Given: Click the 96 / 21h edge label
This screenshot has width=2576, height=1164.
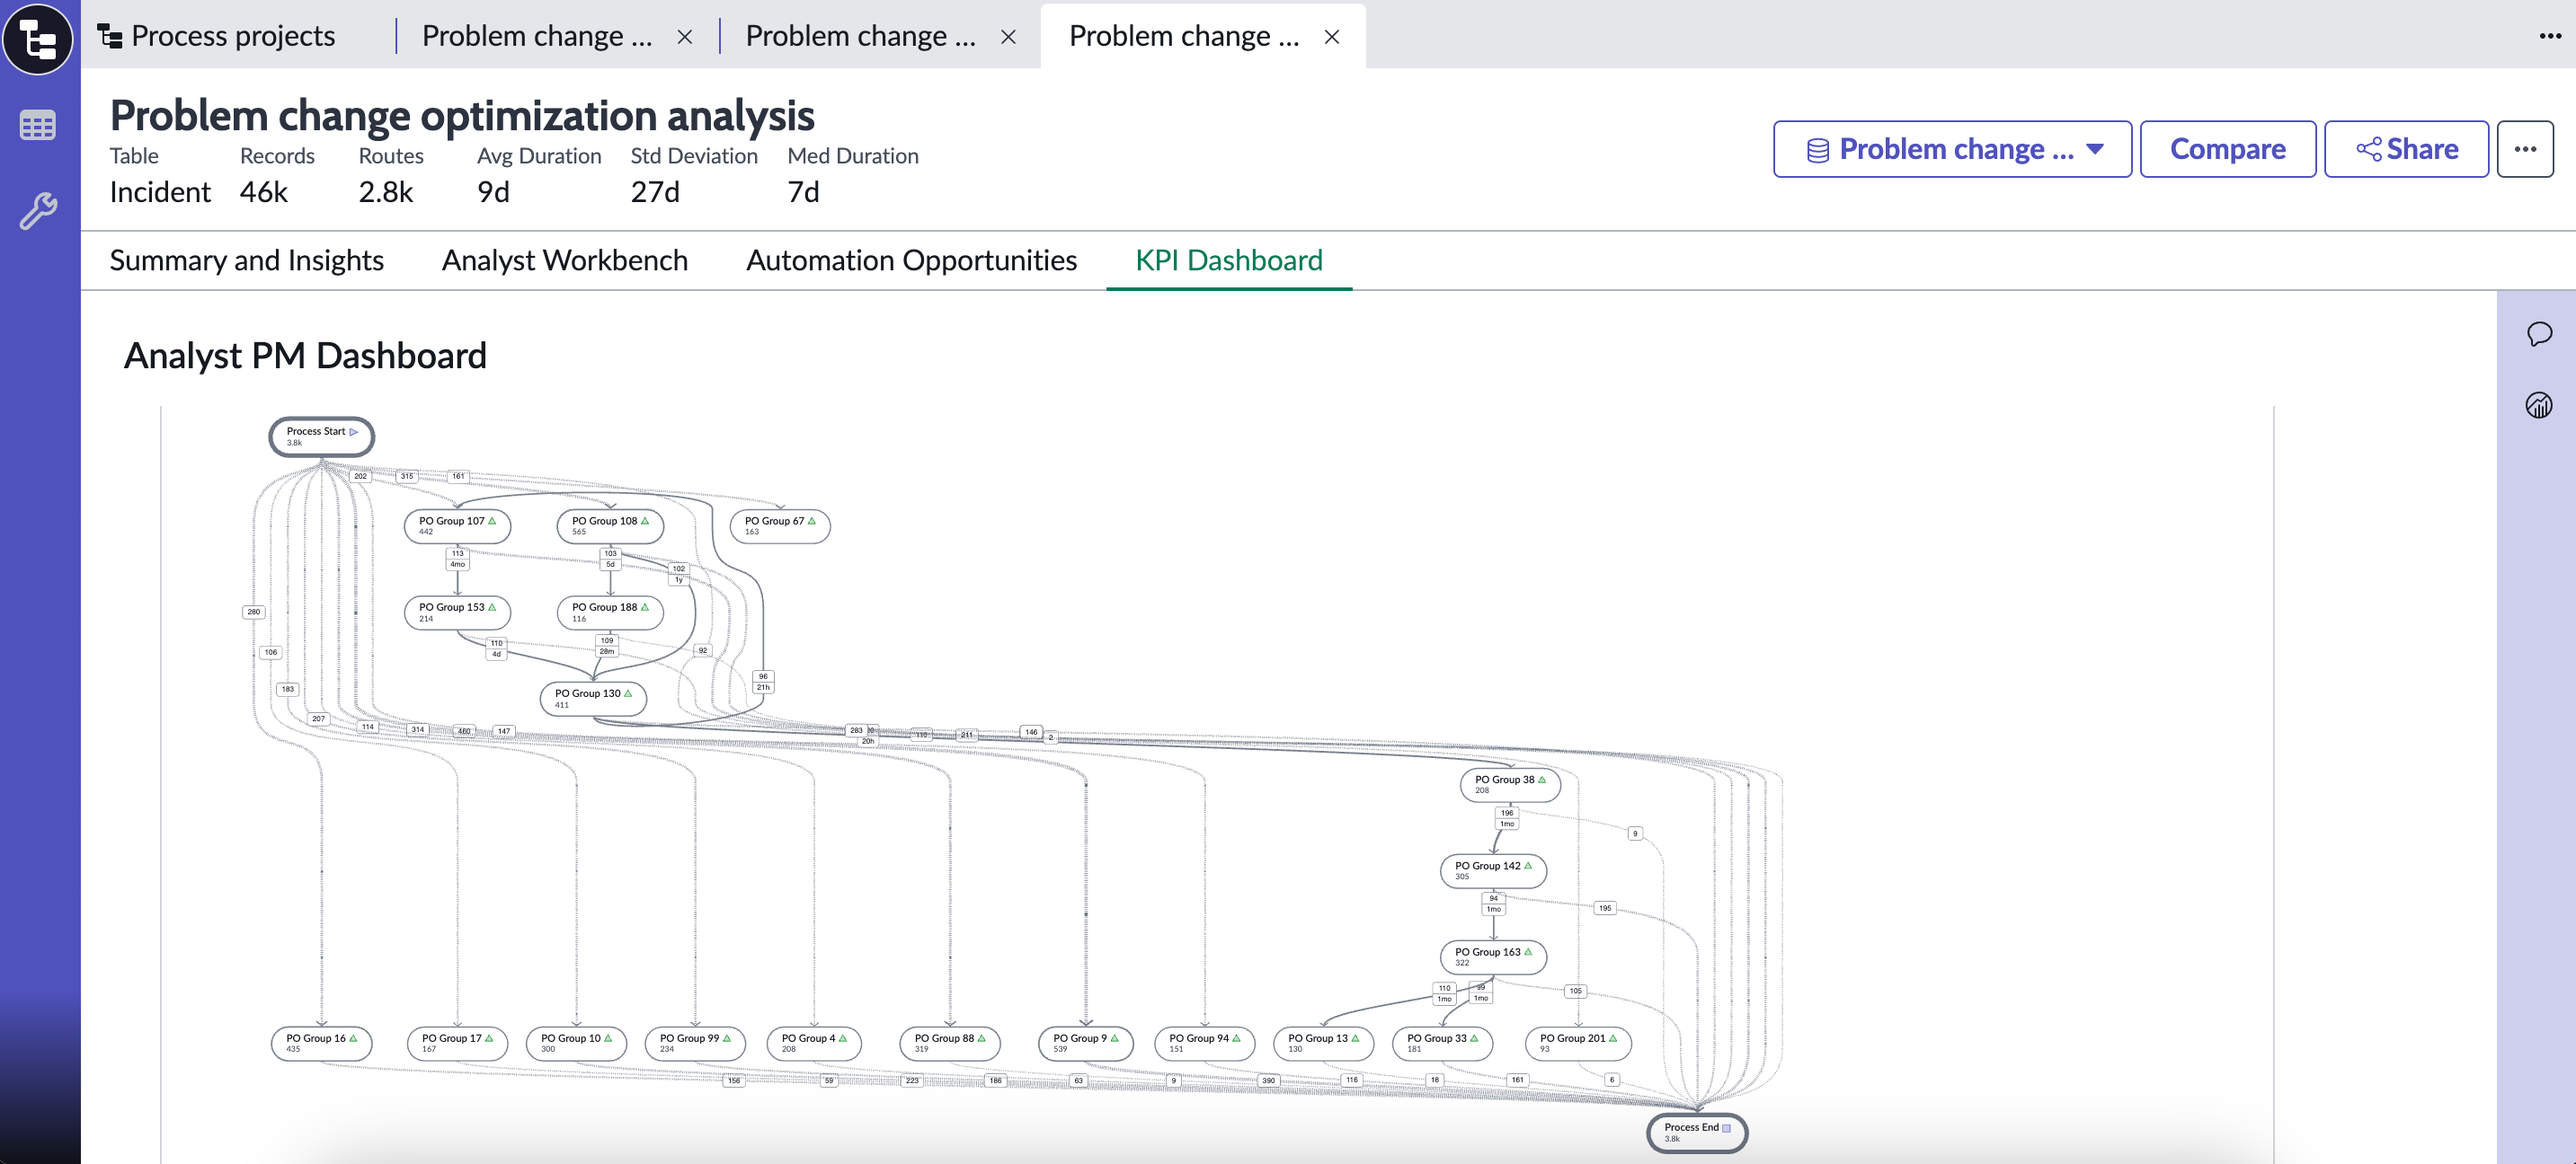Looking at the screenshot, I should click(x=763, y=682).
